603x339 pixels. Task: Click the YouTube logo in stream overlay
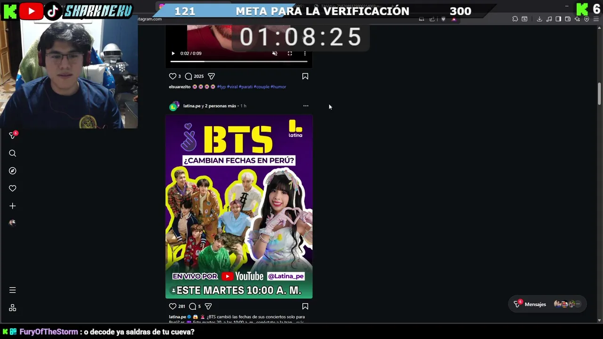coord(32,11)
